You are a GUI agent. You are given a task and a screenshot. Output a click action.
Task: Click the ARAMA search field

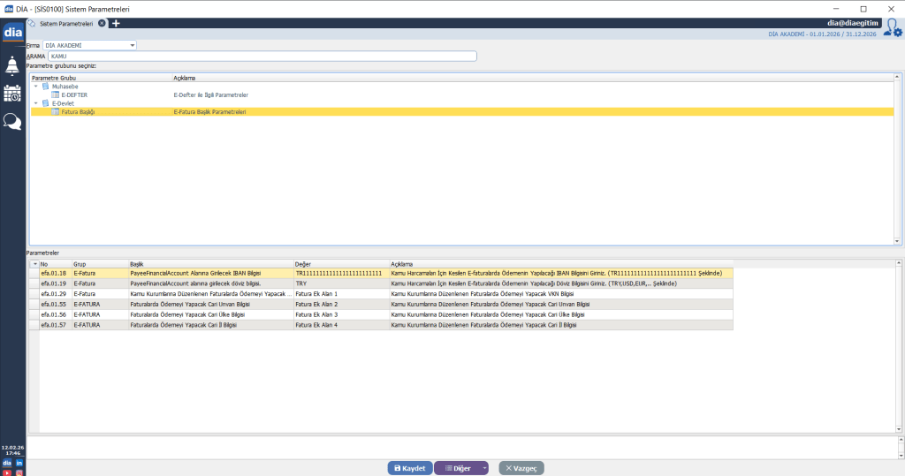point(262,57)
